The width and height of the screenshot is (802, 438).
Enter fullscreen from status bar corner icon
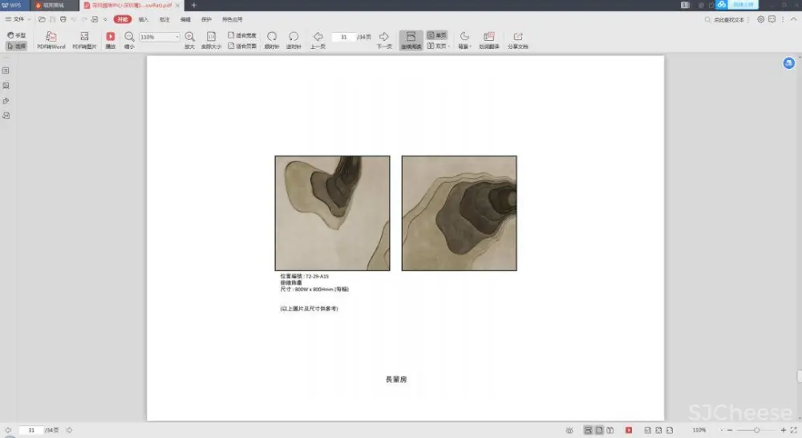[x=793, y=430]
